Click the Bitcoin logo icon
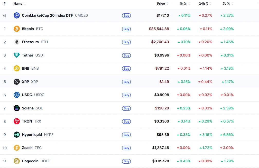The height and width of the screenshot is (168, 259). [x=17, y=29]
